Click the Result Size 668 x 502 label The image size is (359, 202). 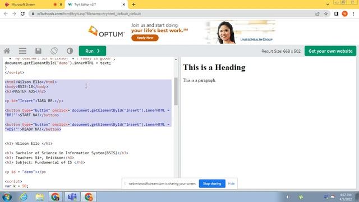tap(281, 51)
